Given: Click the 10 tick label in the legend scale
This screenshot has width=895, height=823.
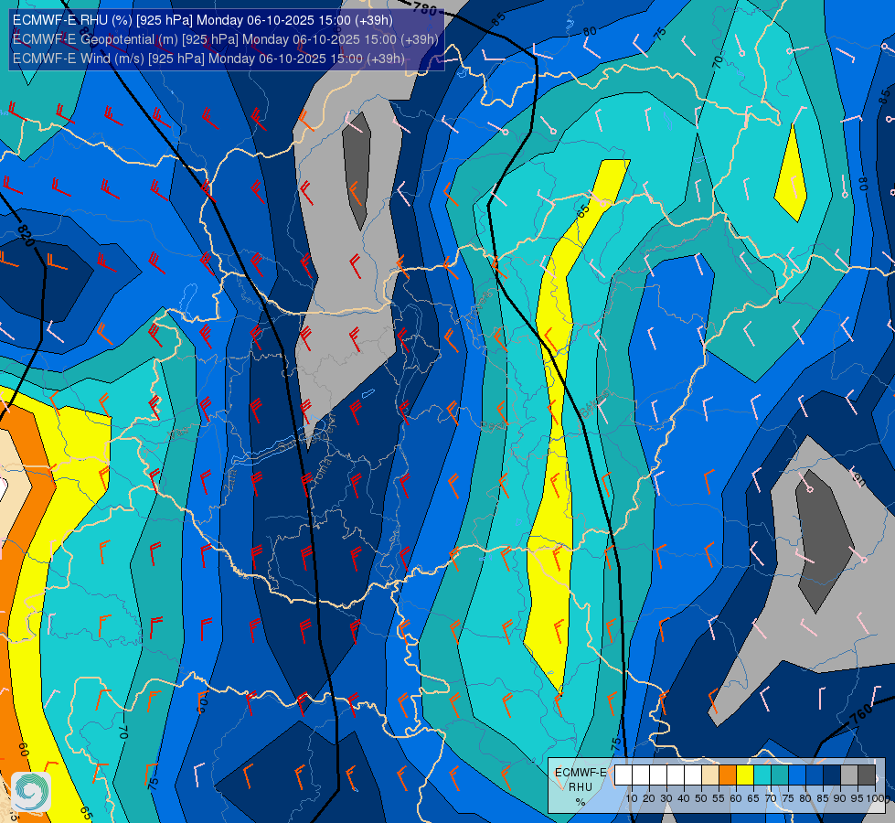Looking at the screenshot, I should click(632, 798).
